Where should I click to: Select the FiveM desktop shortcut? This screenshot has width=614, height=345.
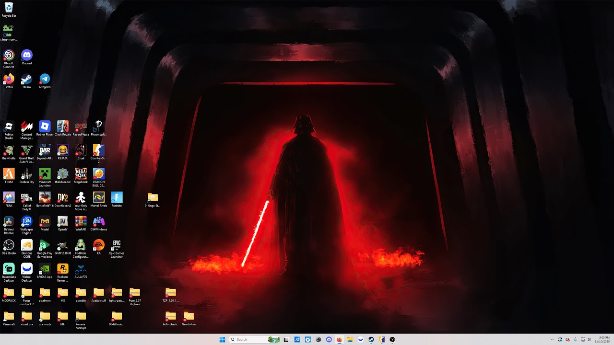(x=9, y=176)
